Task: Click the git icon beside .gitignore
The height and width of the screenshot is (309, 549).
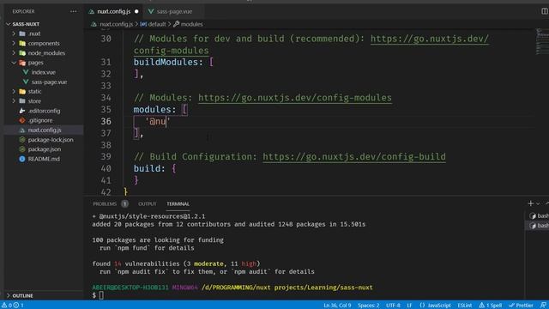Action: [22, 120]
